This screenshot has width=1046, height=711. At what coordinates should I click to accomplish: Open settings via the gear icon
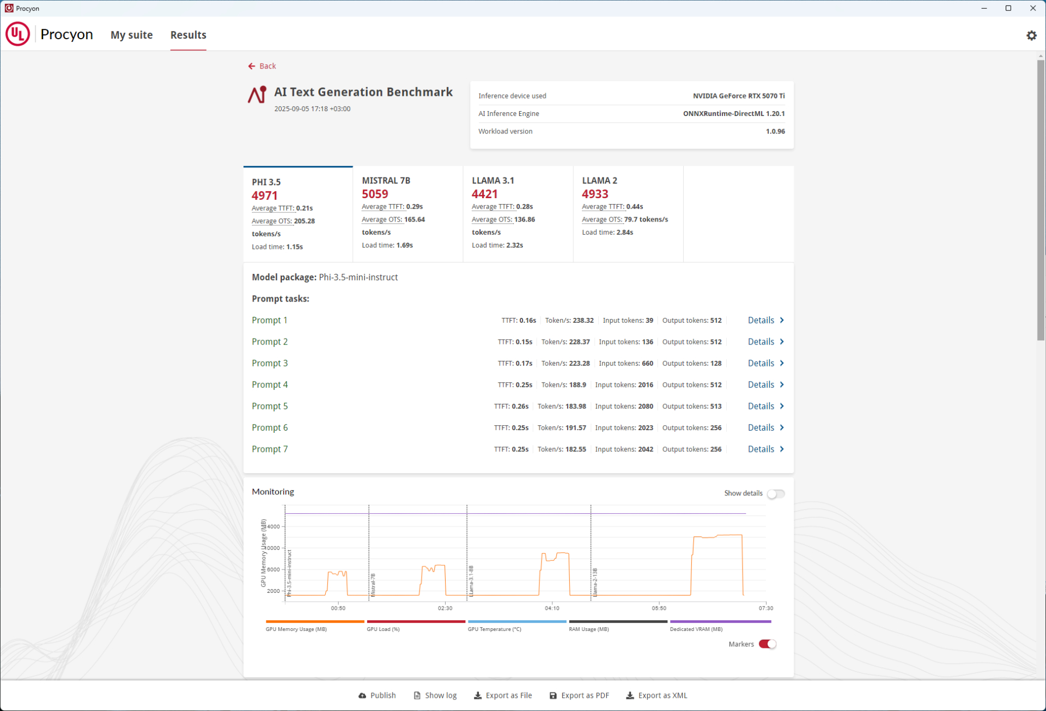(x=1031, y=35)
